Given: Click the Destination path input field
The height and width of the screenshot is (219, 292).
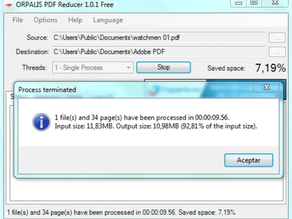Looking at the screenshot, I should click(x=159, y=52).
